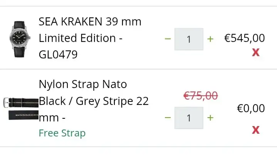Click the GL0479 reference code text
Viewport: 277px width, 156px height.
pyautogui.click(x=58, y=55)
